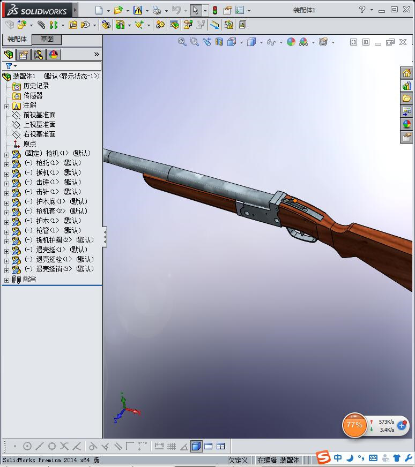Click the midpoint snap line icon
415x467 pixels.
[40, 446]
